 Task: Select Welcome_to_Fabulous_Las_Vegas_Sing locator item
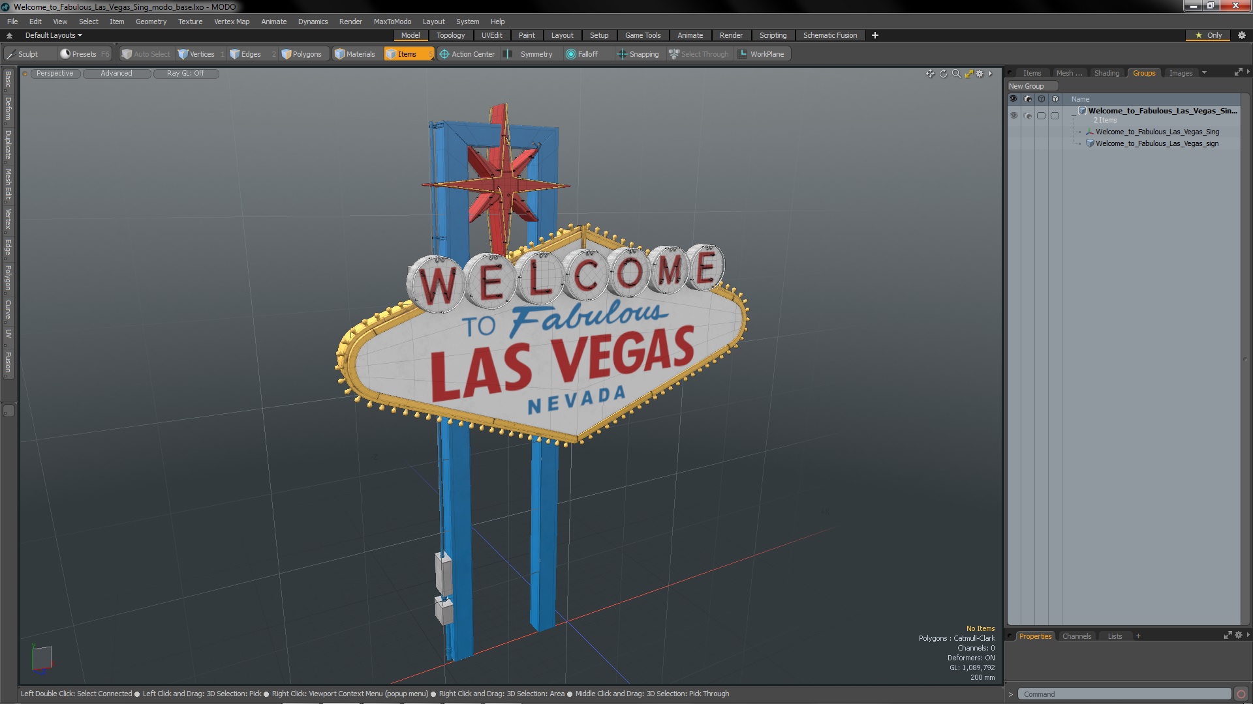(1157, 132)
